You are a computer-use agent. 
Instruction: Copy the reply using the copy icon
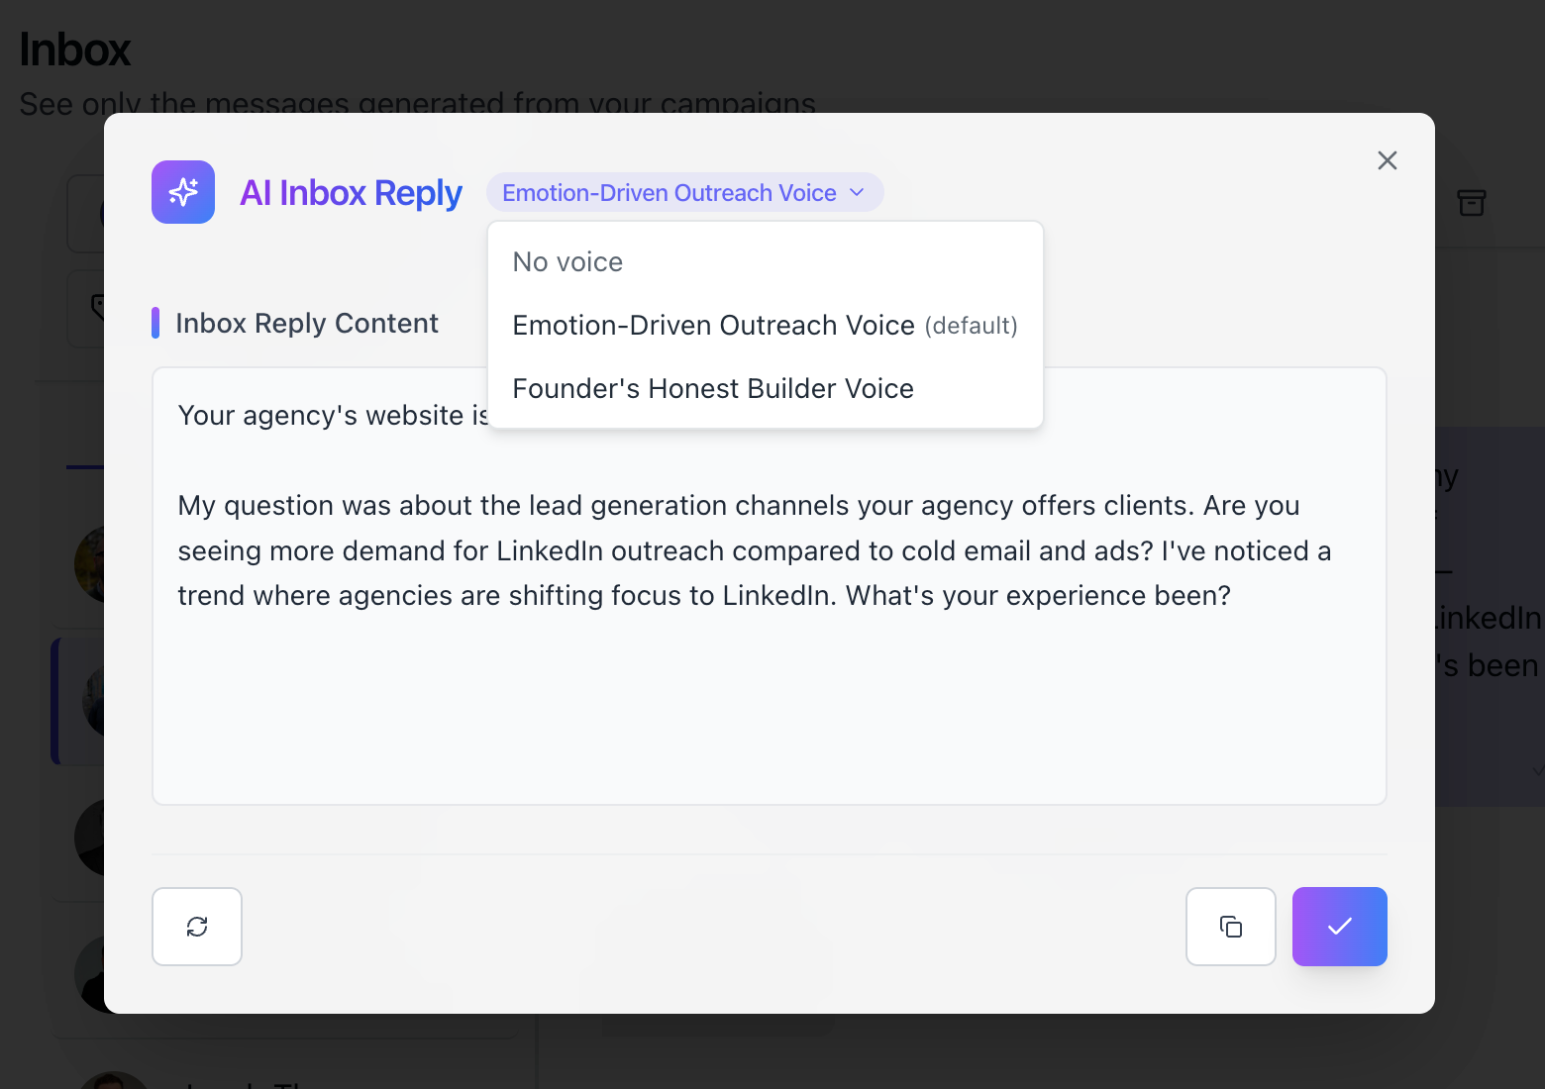pyautogui.click(x=1230, y=927)
